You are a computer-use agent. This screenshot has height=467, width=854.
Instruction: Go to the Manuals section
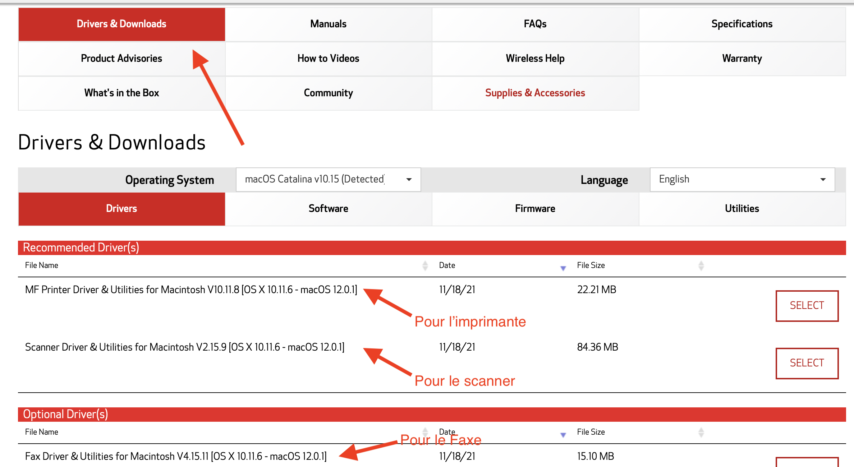pyautogui.click(x=328, y=24)
